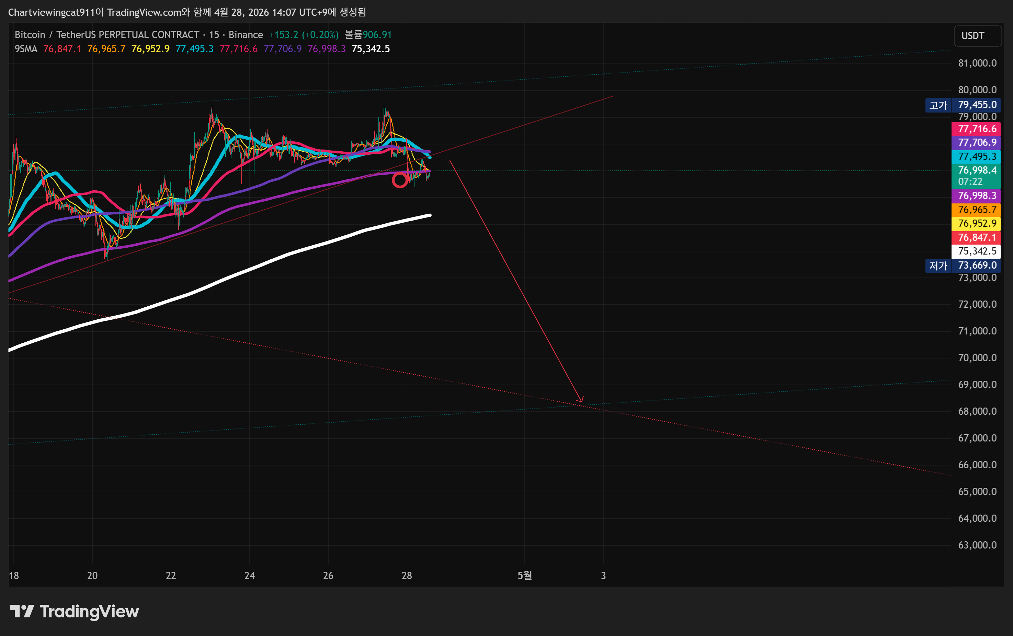This screenshot has height=636, width=1013.
Task: Select the 고가 79,455.0 high price label
Action: [963, 105]
